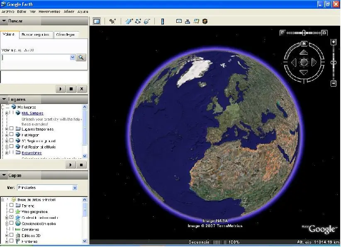Open the KML Samples link
This screenshot has height=247, width=341.
(x=32, y=113)
